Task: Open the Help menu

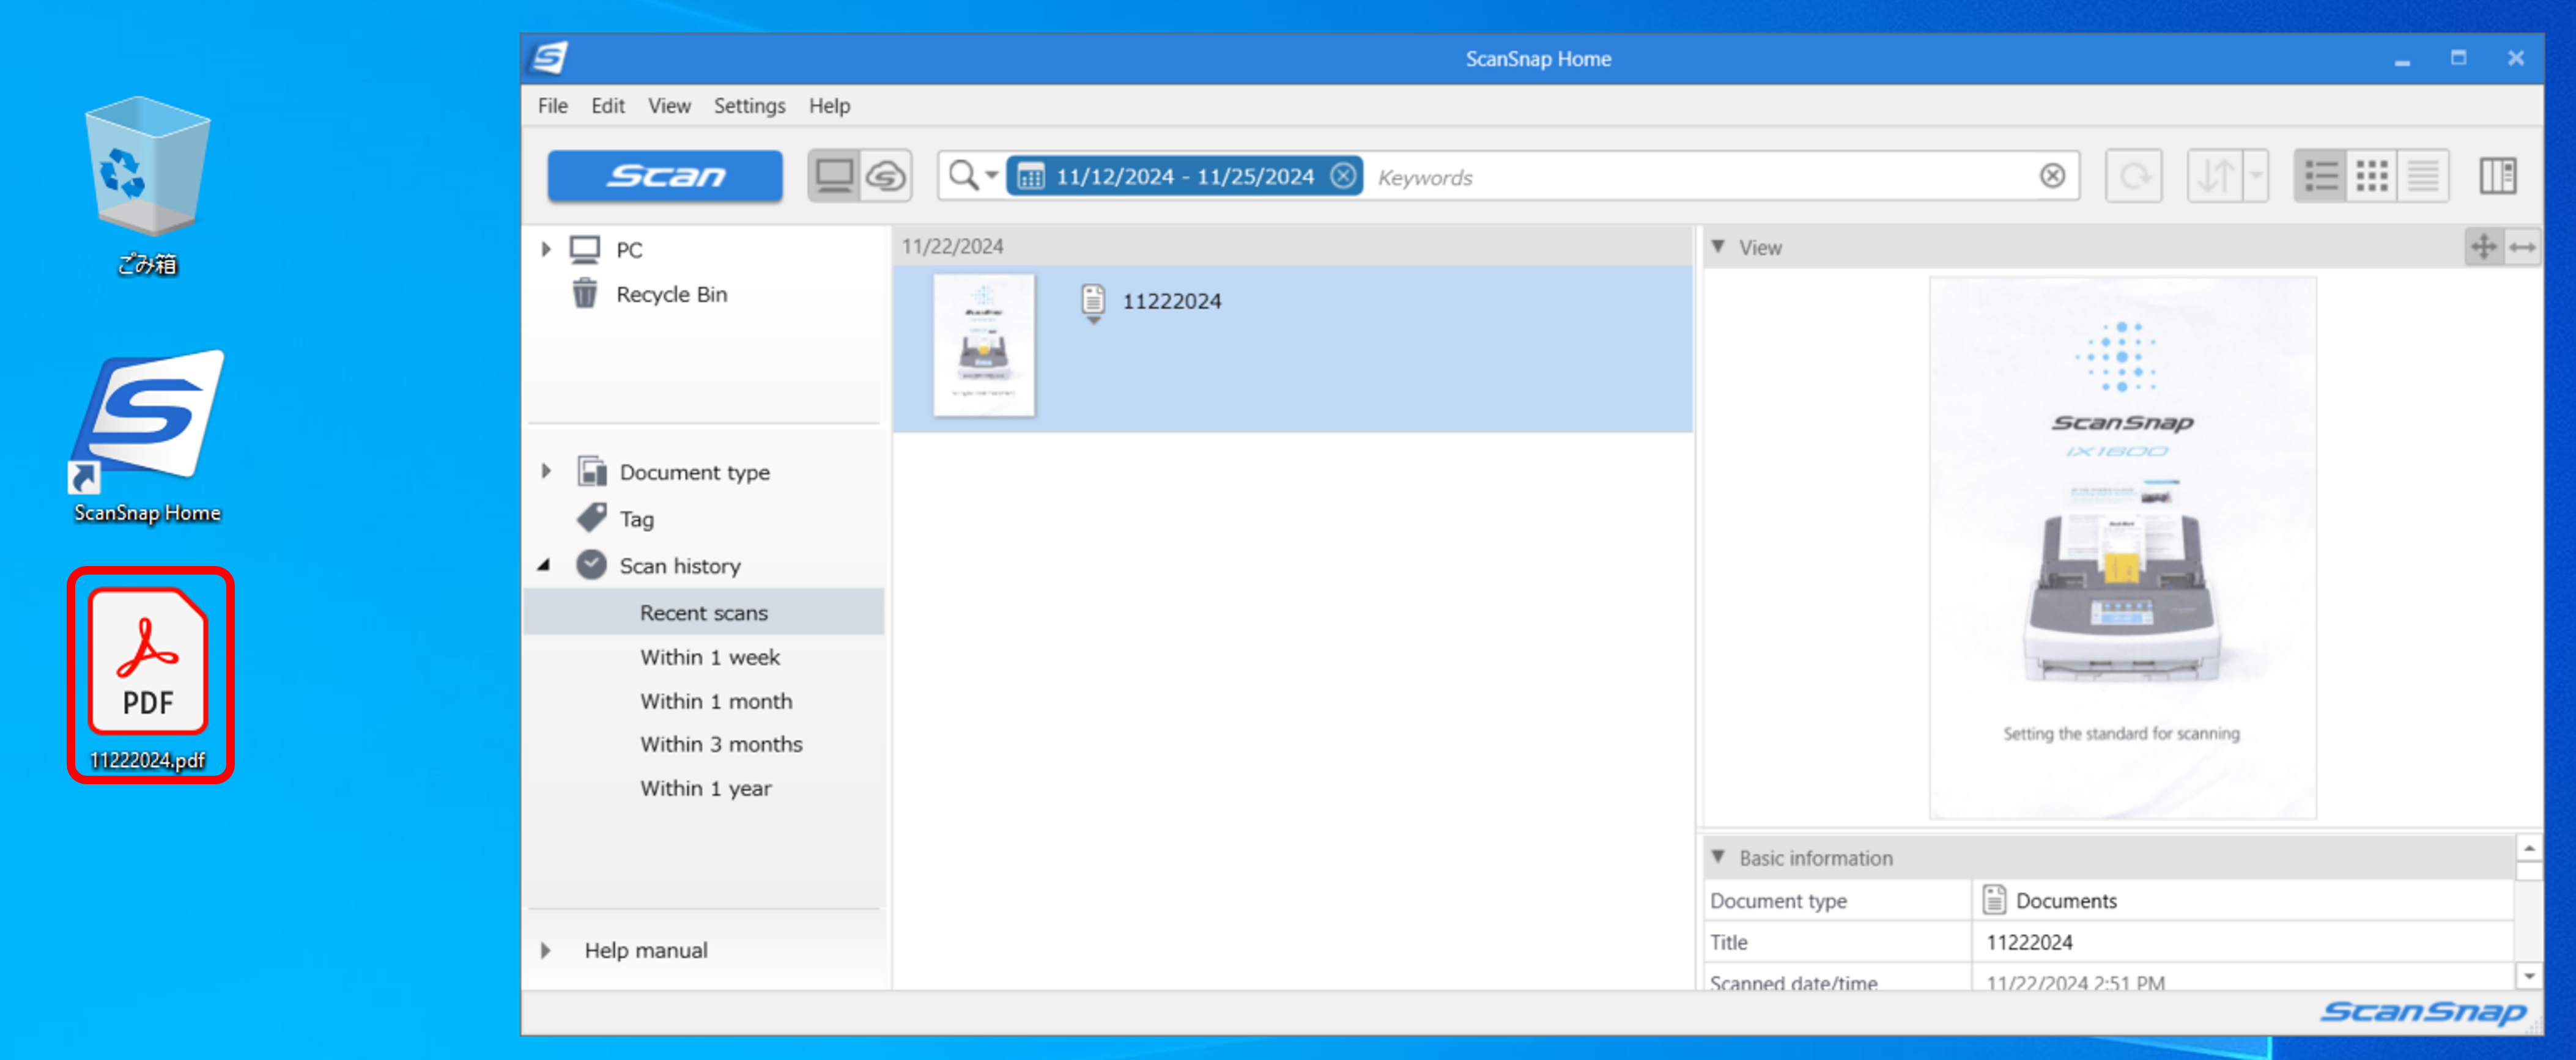Action: pyautogui.click(x=829, y=106)
